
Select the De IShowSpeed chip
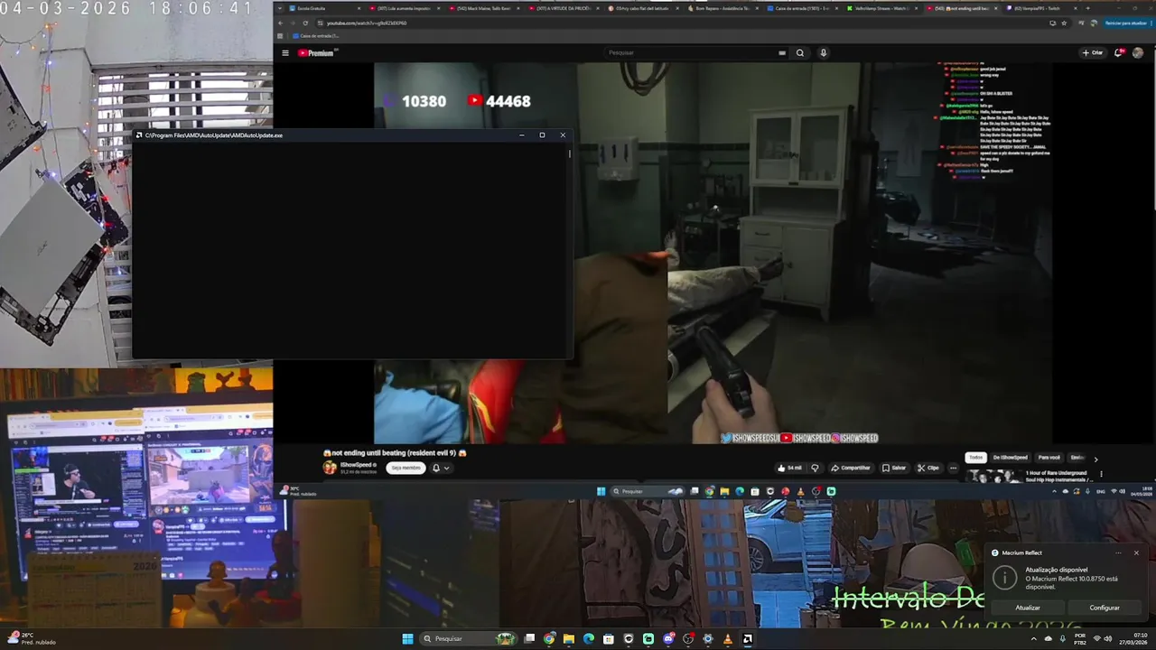(1010, 458)
